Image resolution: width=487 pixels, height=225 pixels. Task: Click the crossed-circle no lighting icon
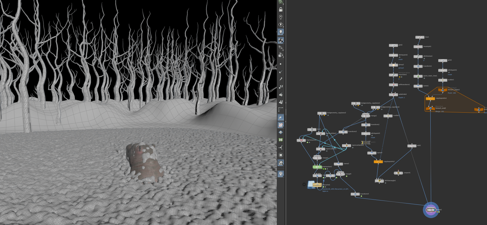(281, 17)
